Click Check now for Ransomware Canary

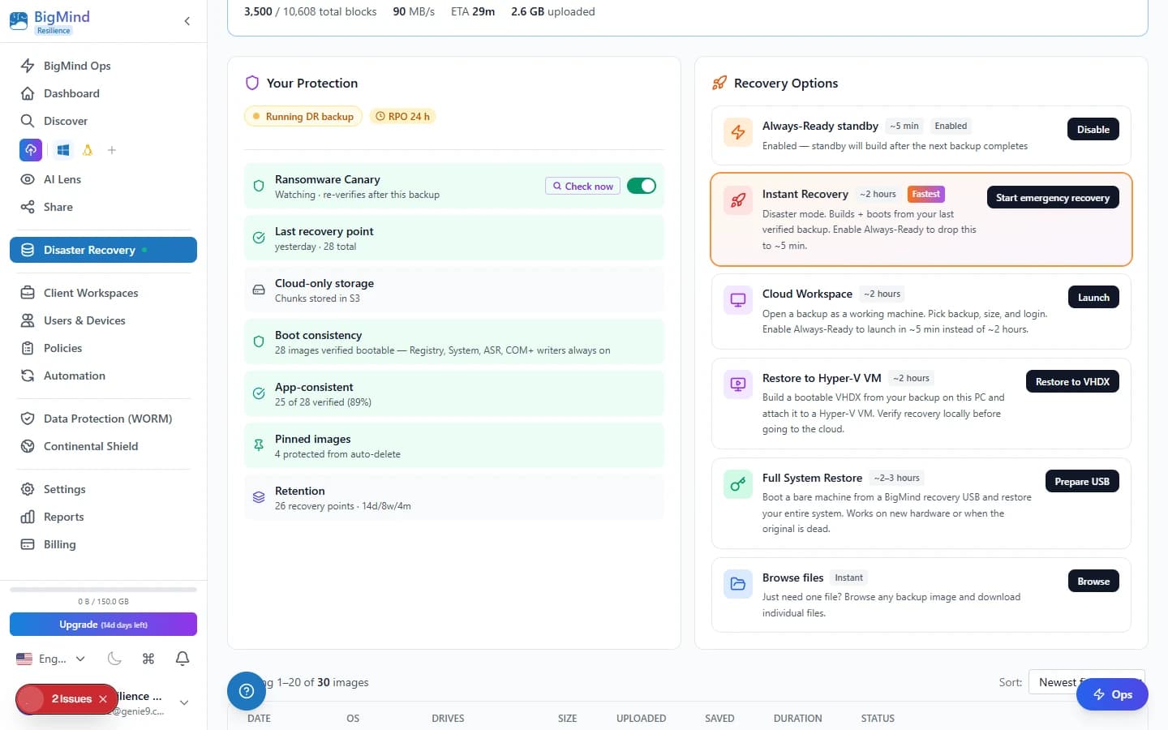pos(582,186)
